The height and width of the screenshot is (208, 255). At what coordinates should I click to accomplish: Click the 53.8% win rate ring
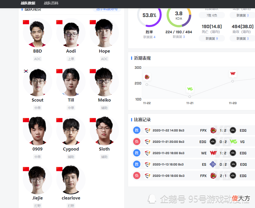pos(149,15)
